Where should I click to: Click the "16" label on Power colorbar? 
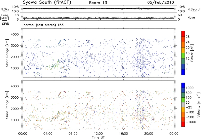(187, 53)
